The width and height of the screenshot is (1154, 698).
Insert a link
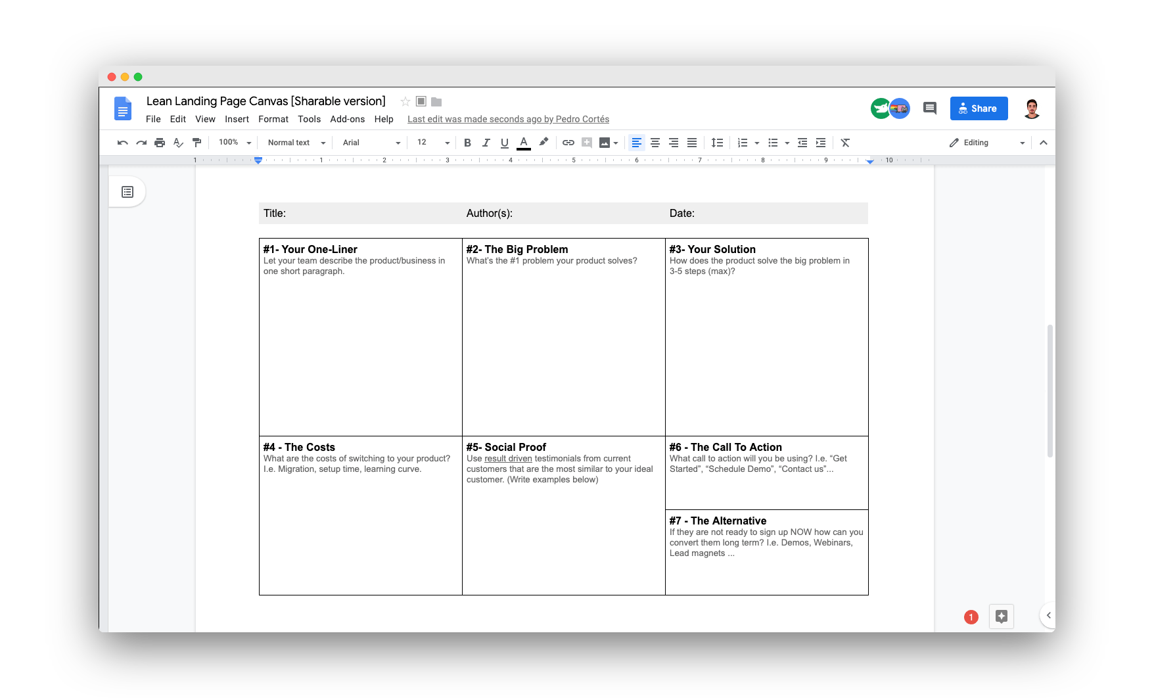[x=568, y=142]
